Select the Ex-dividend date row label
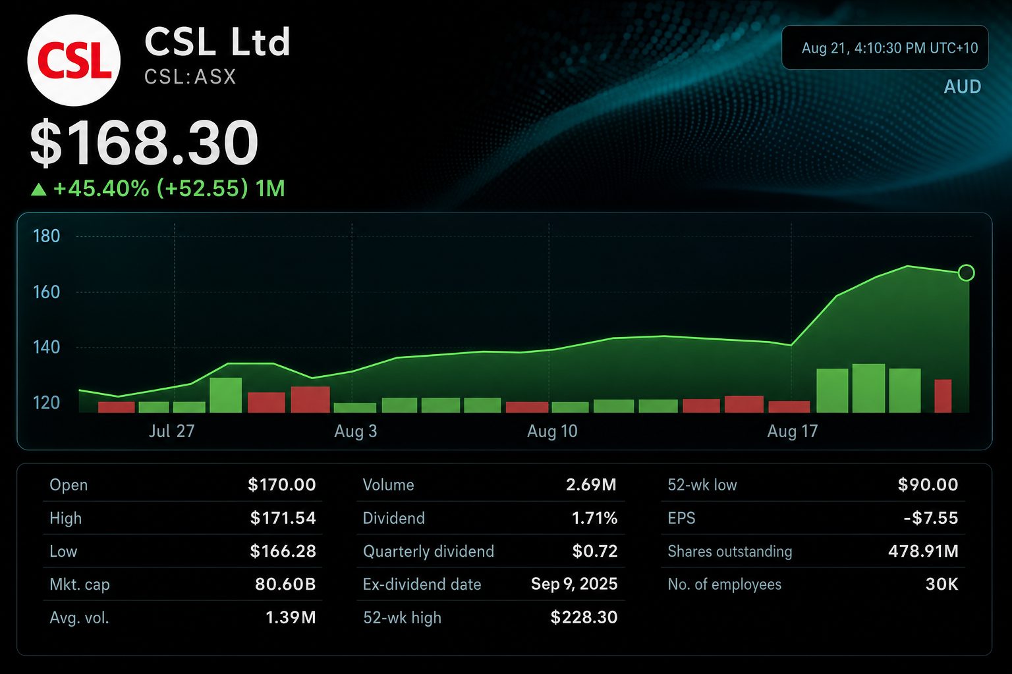1012x674 pixels. [x=422, y=584]
